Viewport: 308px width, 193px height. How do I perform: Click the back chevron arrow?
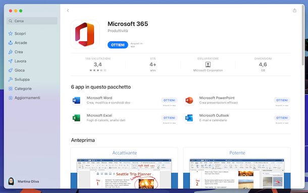click(68, 11)
